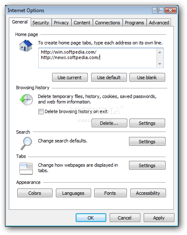This screenshot has height=235, width=187.
Task: Click the Use blank button
Action: (147, 77)
